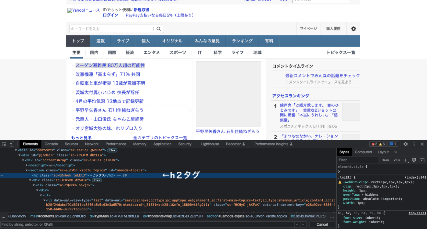Select the エンタメ category tab
Image resolution: width=427 pixels, height=229 pixels.
pyautogui.click(x=152, y=52)
